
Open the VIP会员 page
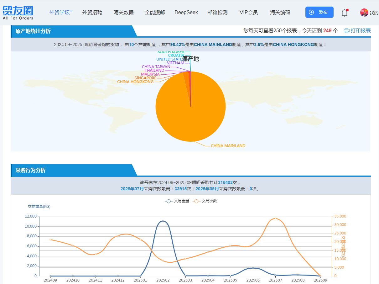coord(248,13)
